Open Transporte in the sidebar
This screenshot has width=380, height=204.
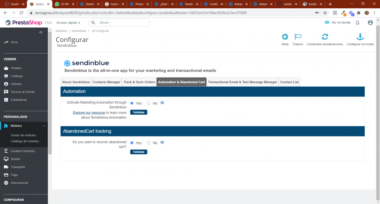coord(18,167)
